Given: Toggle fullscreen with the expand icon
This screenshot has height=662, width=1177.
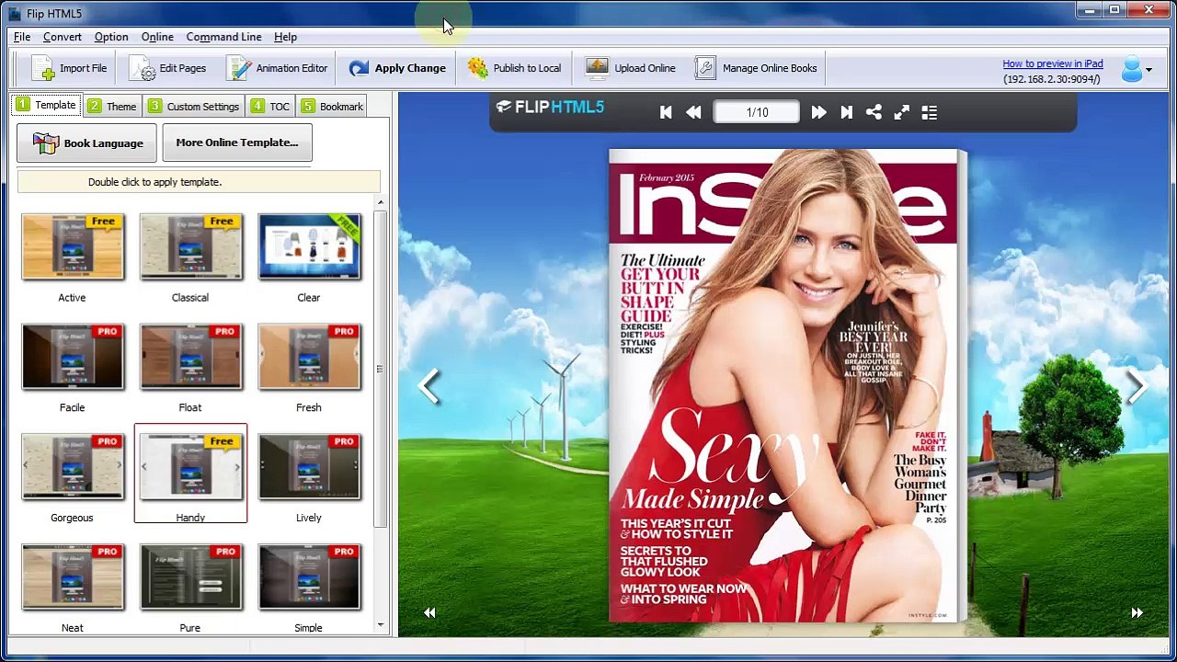Looking at the screenshot, I should [x=901, y=112].
